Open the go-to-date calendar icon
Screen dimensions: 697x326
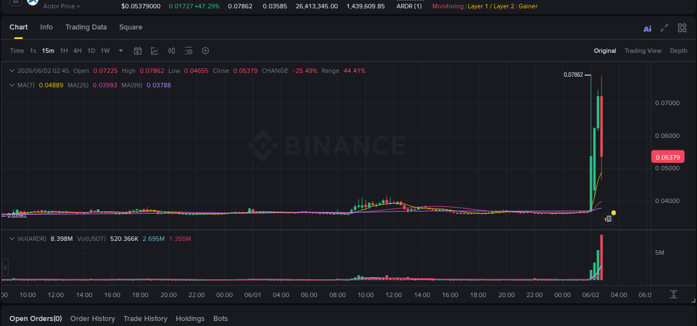click(138, 51)
